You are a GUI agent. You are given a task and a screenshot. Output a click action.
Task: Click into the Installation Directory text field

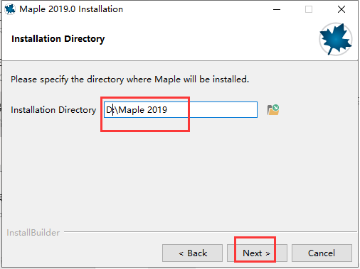tap(181, 110)
